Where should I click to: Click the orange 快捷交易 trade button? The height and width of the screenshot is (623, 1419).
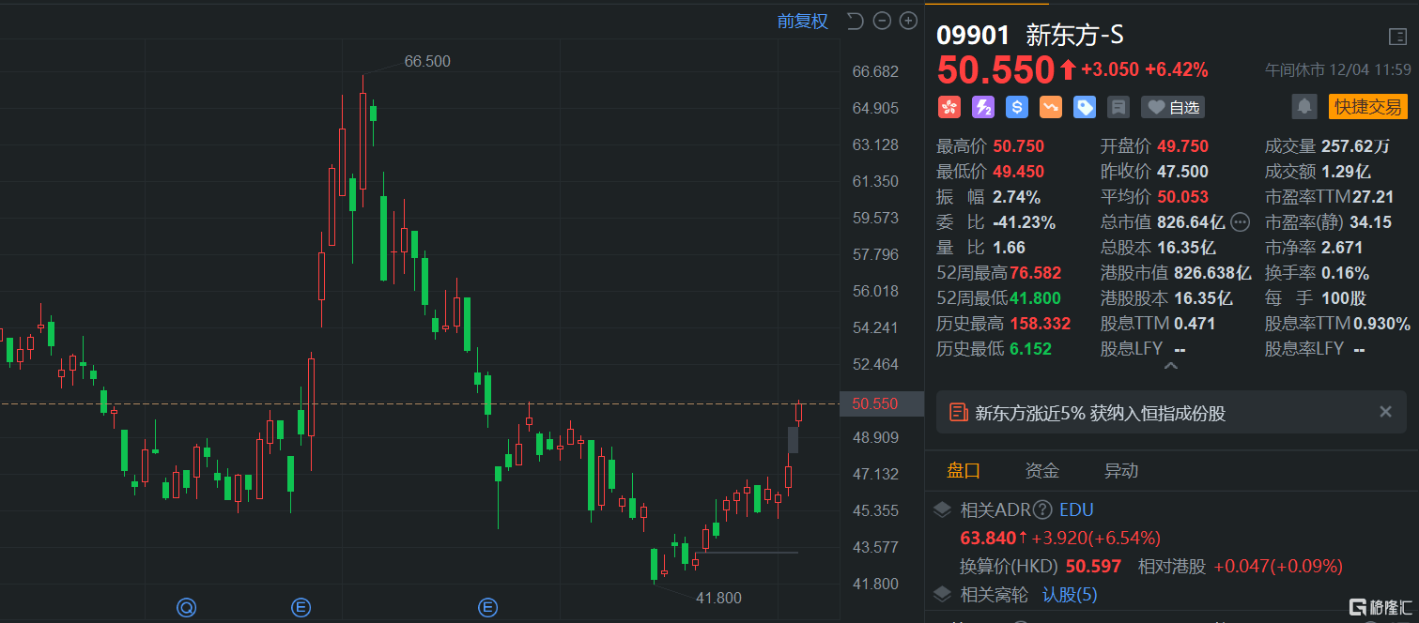pos(1368,107)
